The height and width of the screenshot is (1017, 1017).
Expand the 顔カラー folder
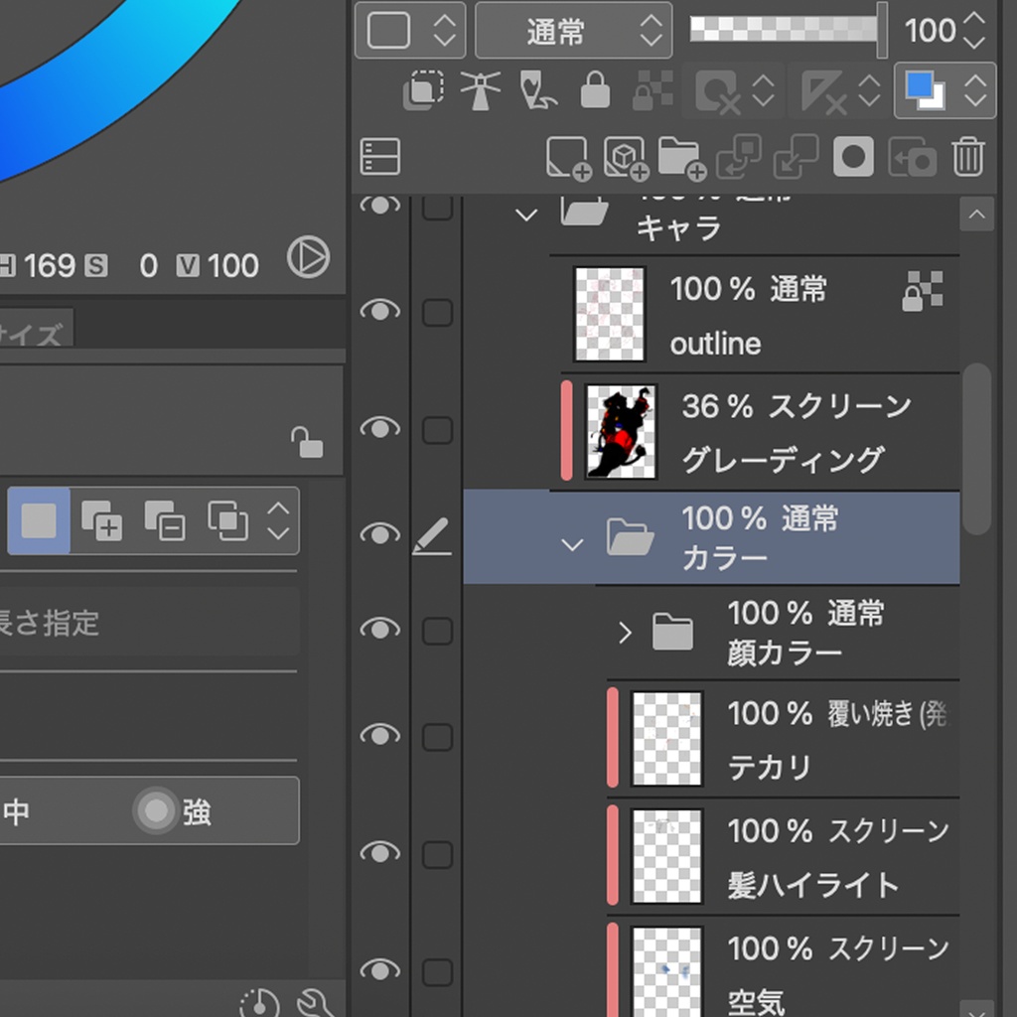625,633
